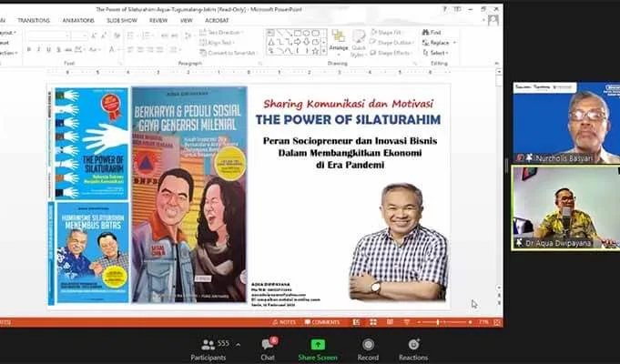
Task: Toggle italic text formatting
Action: point(39,50)
